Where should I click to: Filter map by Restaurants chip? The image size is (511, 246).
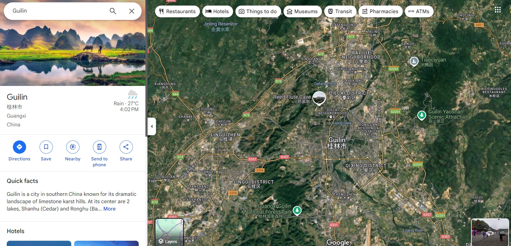[x=177, y=11]
